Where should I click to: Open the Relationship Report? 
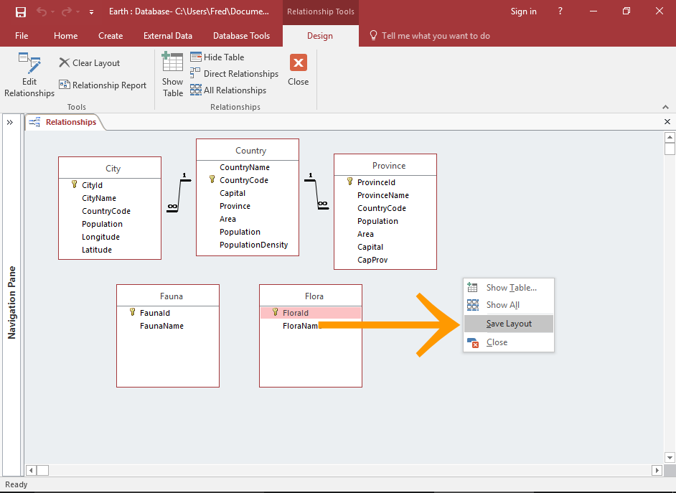coord(103,85)
